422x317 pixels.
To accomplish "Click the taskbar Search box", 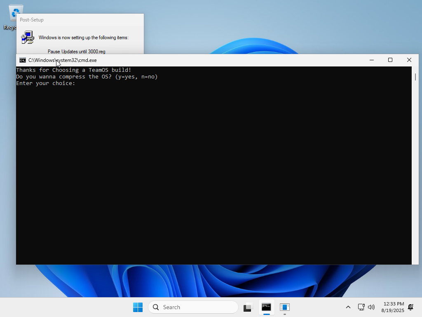I will pos(193,307).
